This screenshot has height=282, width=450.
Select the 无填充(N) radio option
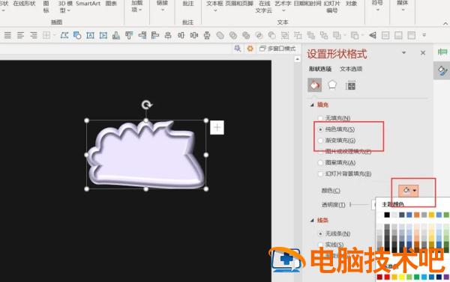click(320, 118)
